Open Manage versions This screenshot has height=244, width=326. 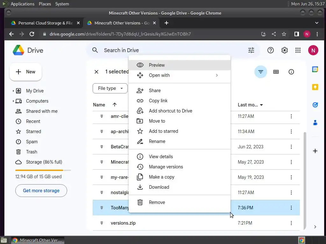180,167
